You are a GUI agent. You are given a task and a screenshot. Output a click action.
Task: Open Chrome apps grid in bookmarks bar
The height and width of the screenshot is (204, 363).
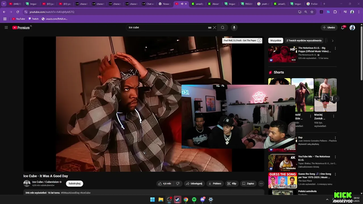click(5, 19)
